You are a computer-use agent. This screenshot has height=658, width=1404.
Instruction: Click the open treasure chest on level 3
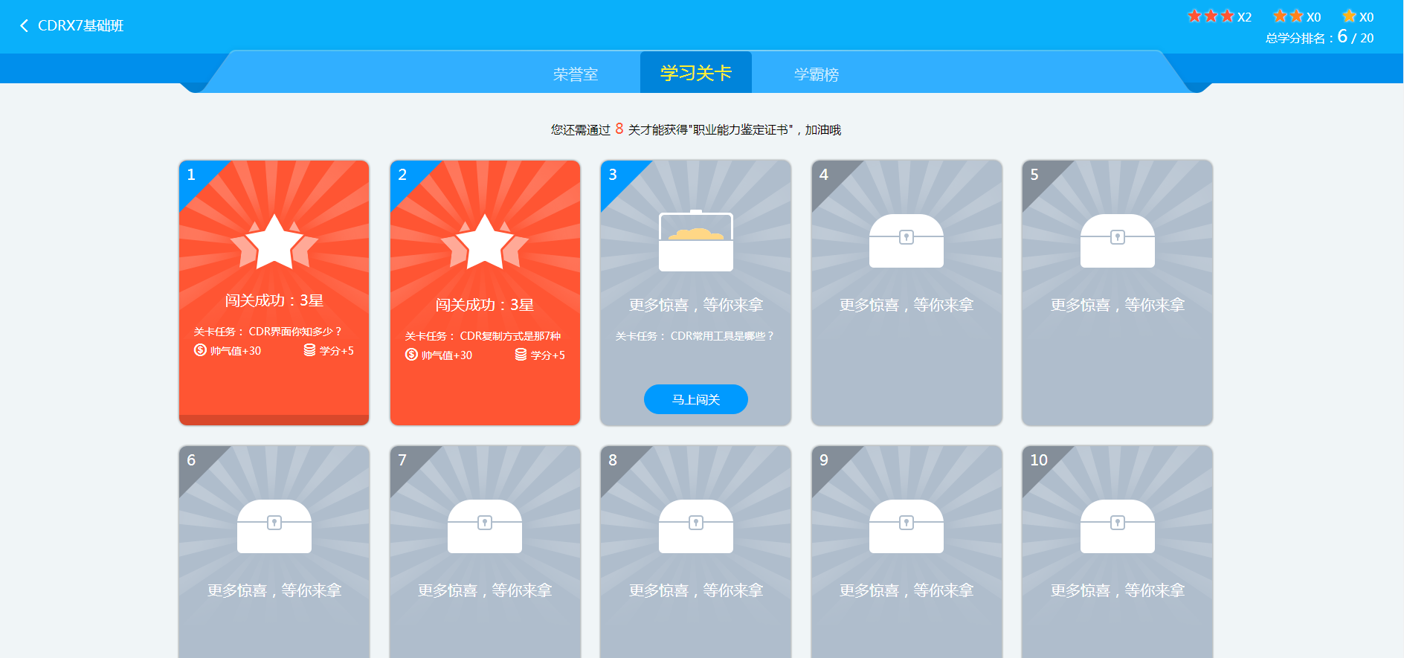(x=695, y=242)
